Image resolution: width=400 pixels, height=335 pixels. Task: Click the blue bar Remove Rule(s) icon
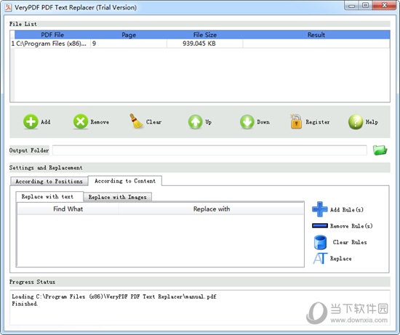point(320,225)
